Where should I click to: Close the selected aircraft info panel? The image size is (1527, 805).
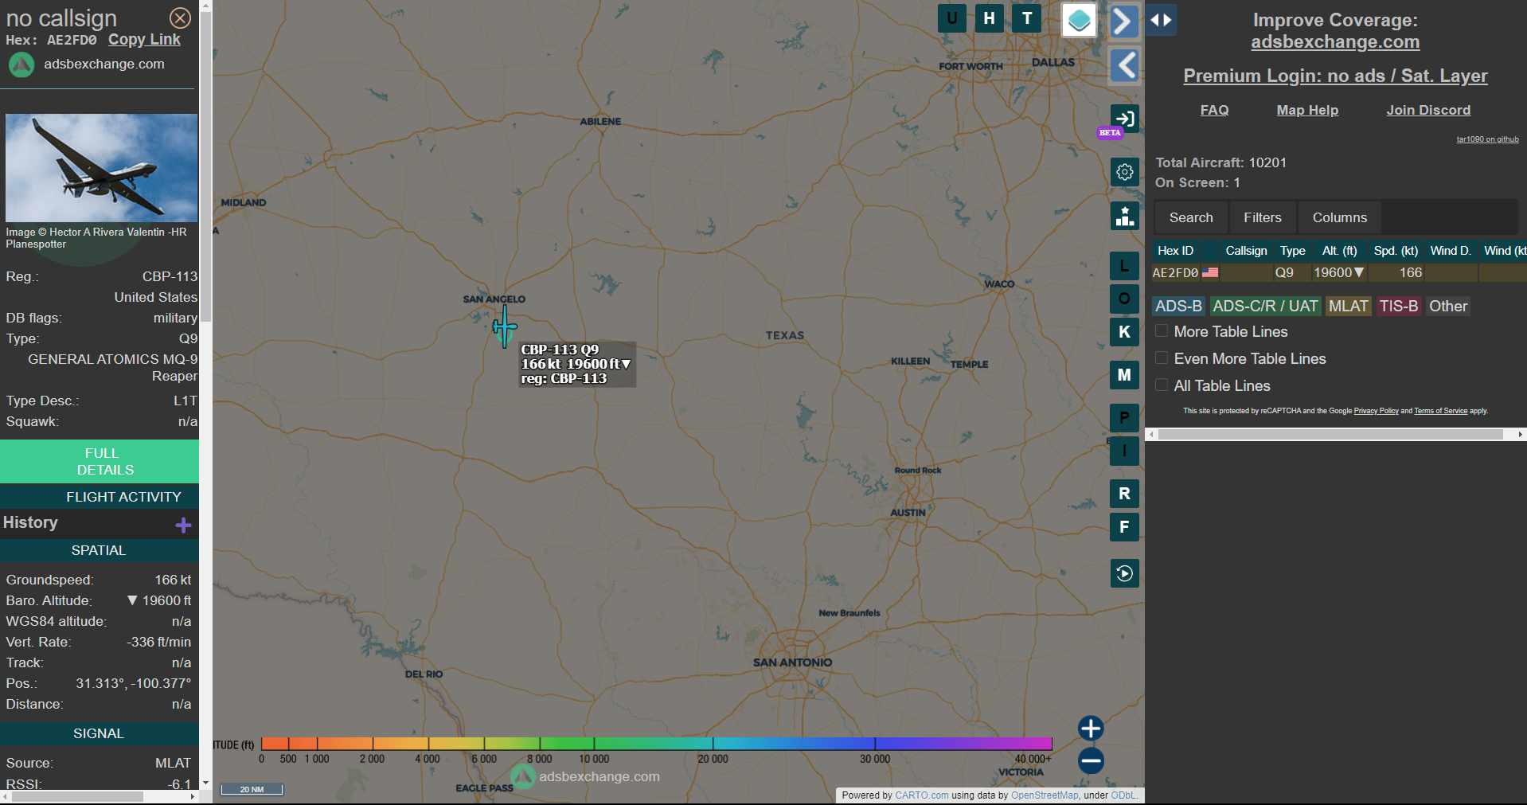coord(181,18)
